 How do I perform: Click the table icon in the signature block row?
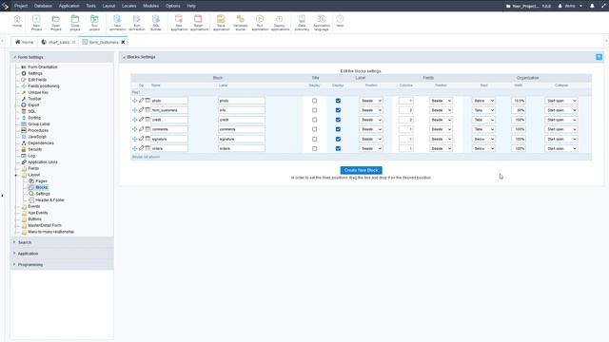147,139
